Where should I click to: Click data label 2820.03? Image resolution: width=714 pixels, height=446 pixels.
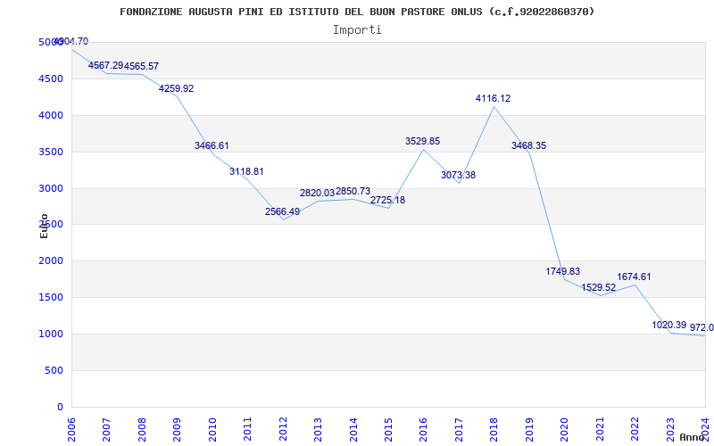click(x=317, y=193)
